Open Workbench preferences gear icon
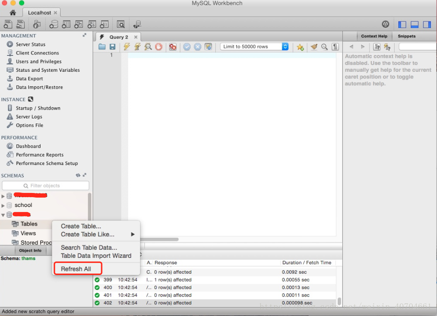437x316 pixels. tap(385, 24)
